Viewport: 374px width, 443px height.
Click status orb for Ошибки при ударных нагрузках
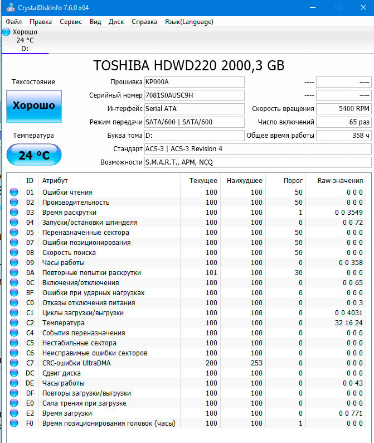(14, 292)
